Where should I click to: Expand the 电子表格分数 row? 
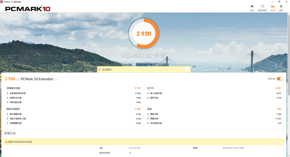[x=148, y=93]
